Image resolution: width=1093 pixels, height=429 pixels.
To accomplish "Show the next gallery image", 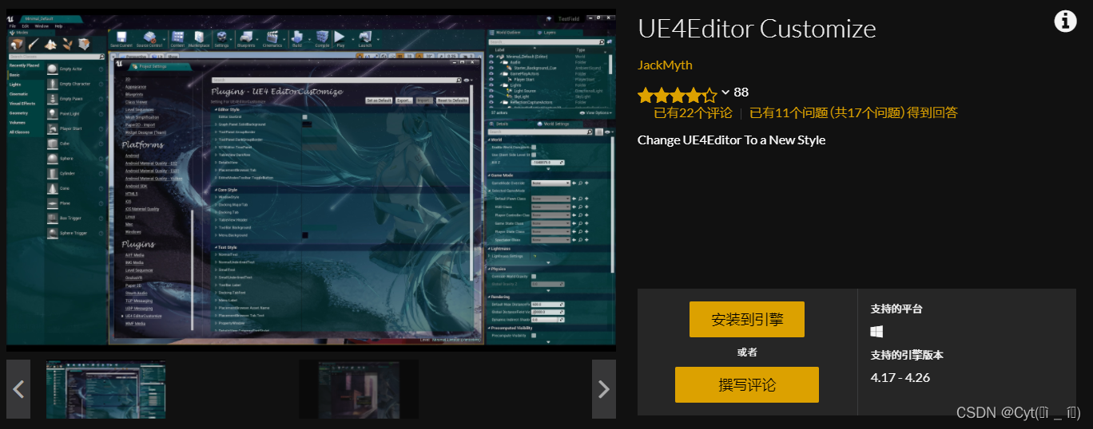I will click(604, 389).
